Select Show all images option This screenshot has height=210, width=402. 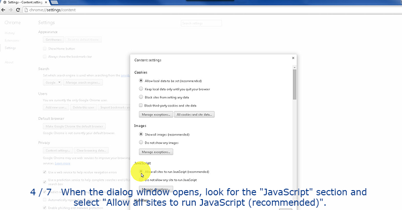tap(141, 134)
